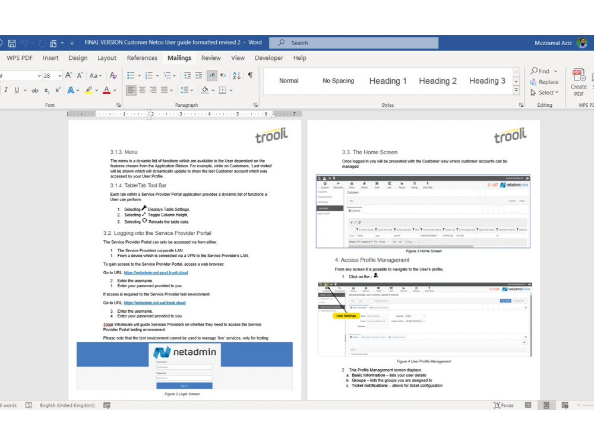The image size is (594, 445).
Task: Open the Select dropdown in Editing group
Action: (544, 93)
